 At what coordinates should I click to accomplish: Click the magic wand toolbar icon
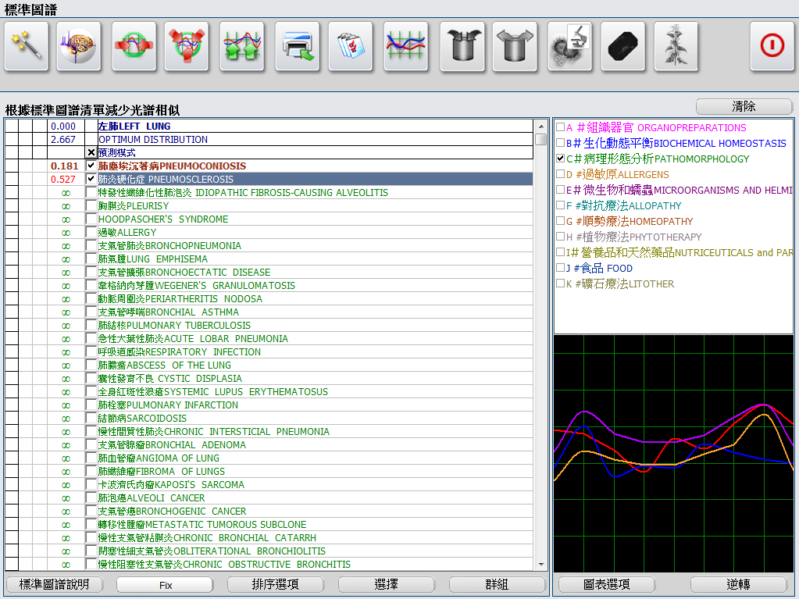tap(27, 46)
